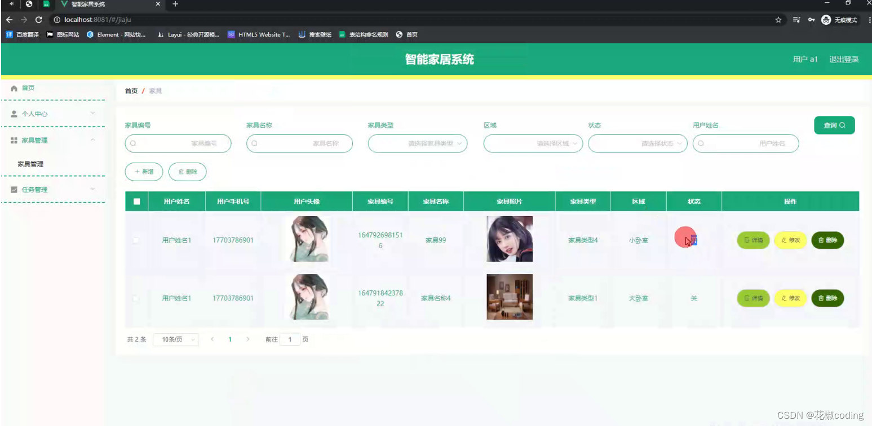Select the 首页 home icon in sidebar
The height and width of the screenshot is (426, 872).
coord(14,88)
